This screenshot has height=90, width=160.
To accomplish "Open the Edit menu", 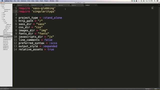I will tap(18, 1).
